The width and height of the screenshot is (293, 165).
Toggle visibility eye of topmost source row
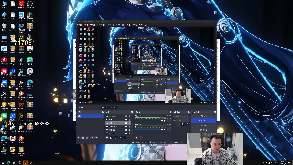(126, 116)
